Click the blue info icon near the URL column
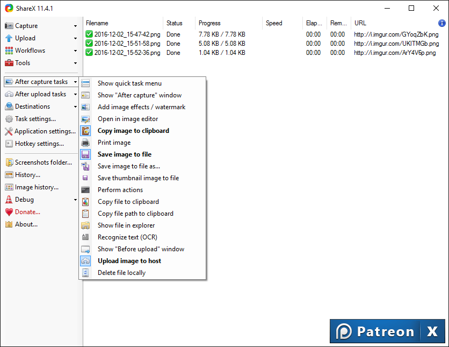The image size is (449, 347). [x=441, y=23]
